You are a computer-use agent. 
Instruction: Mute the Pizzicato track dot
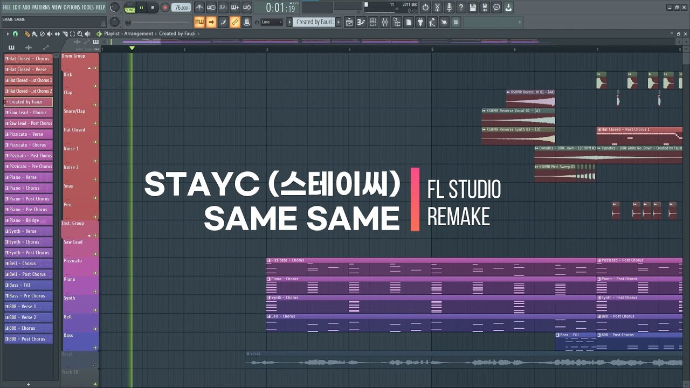[x=95, y=273]
